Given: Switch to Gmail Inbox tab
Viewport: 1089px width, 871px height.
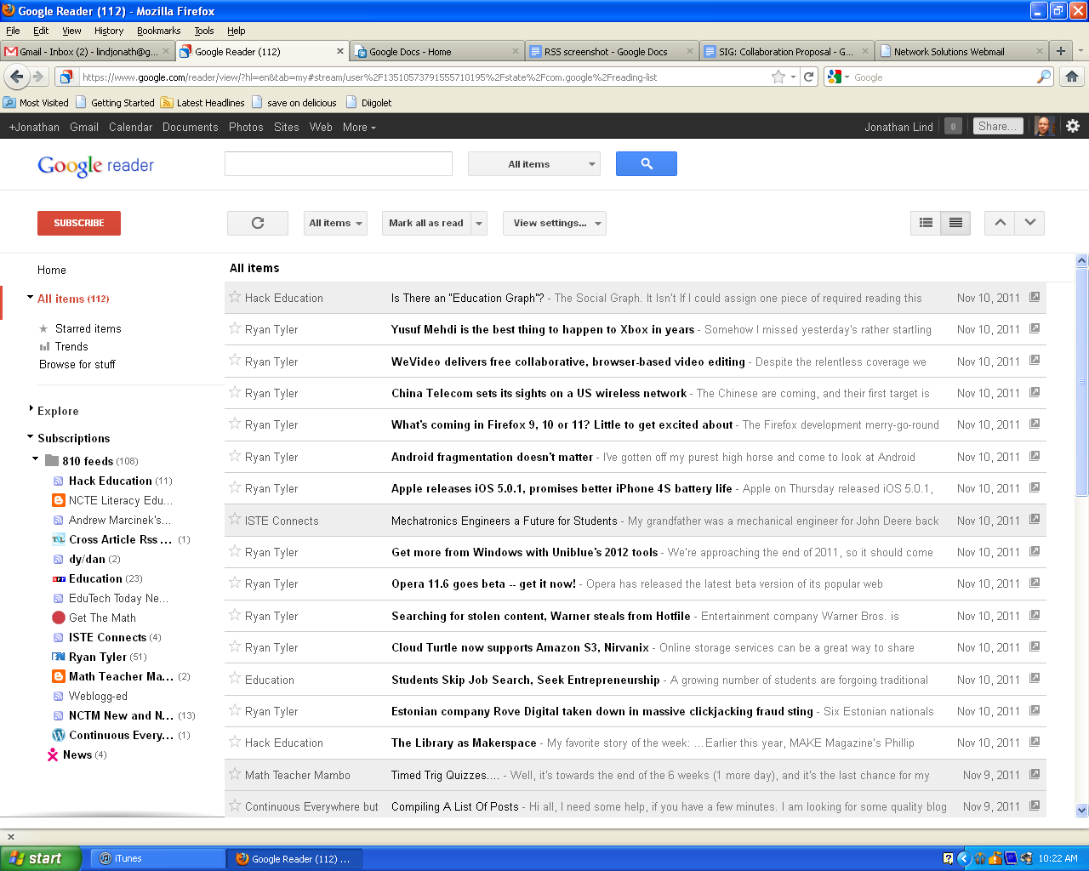Looking at the screenshot, I should pos(88,51).
